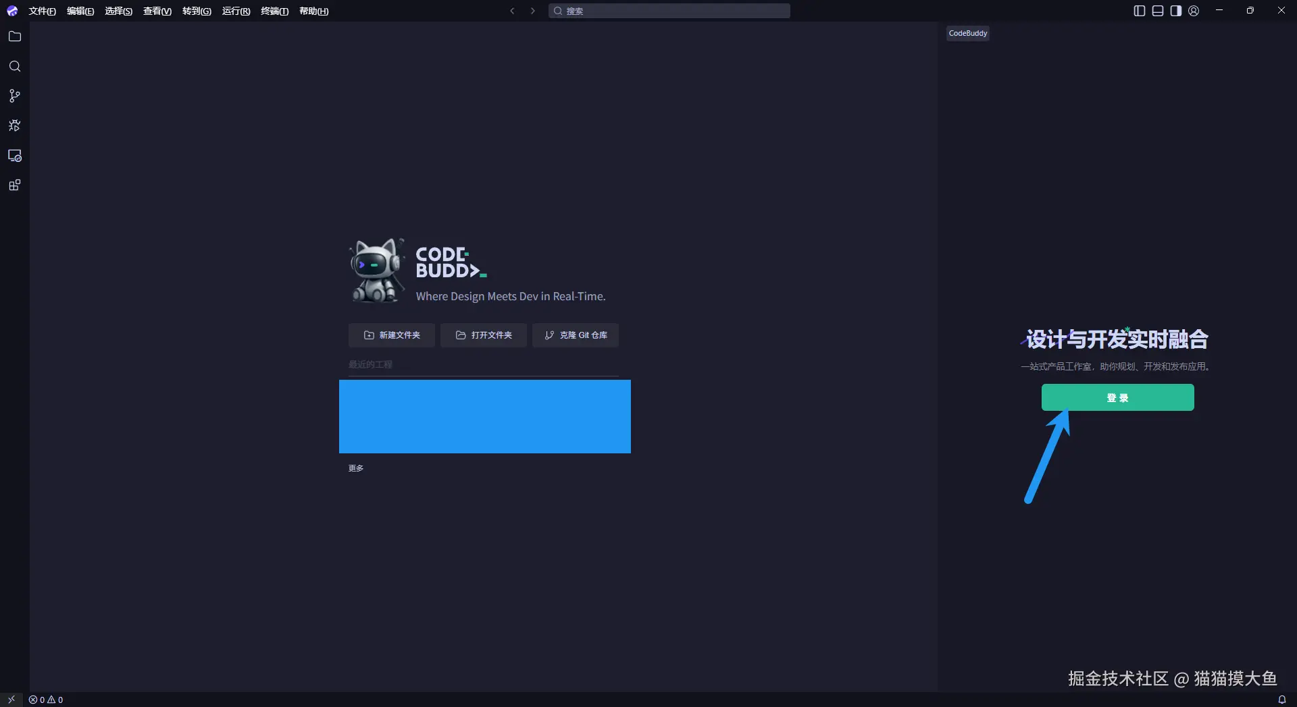
Task: Show errors and warnings in status bar
Action: (x=46, y=700)
